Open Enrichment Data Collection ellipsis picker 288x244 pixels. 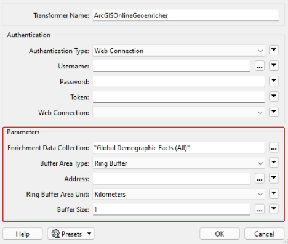tap(274, 148)
